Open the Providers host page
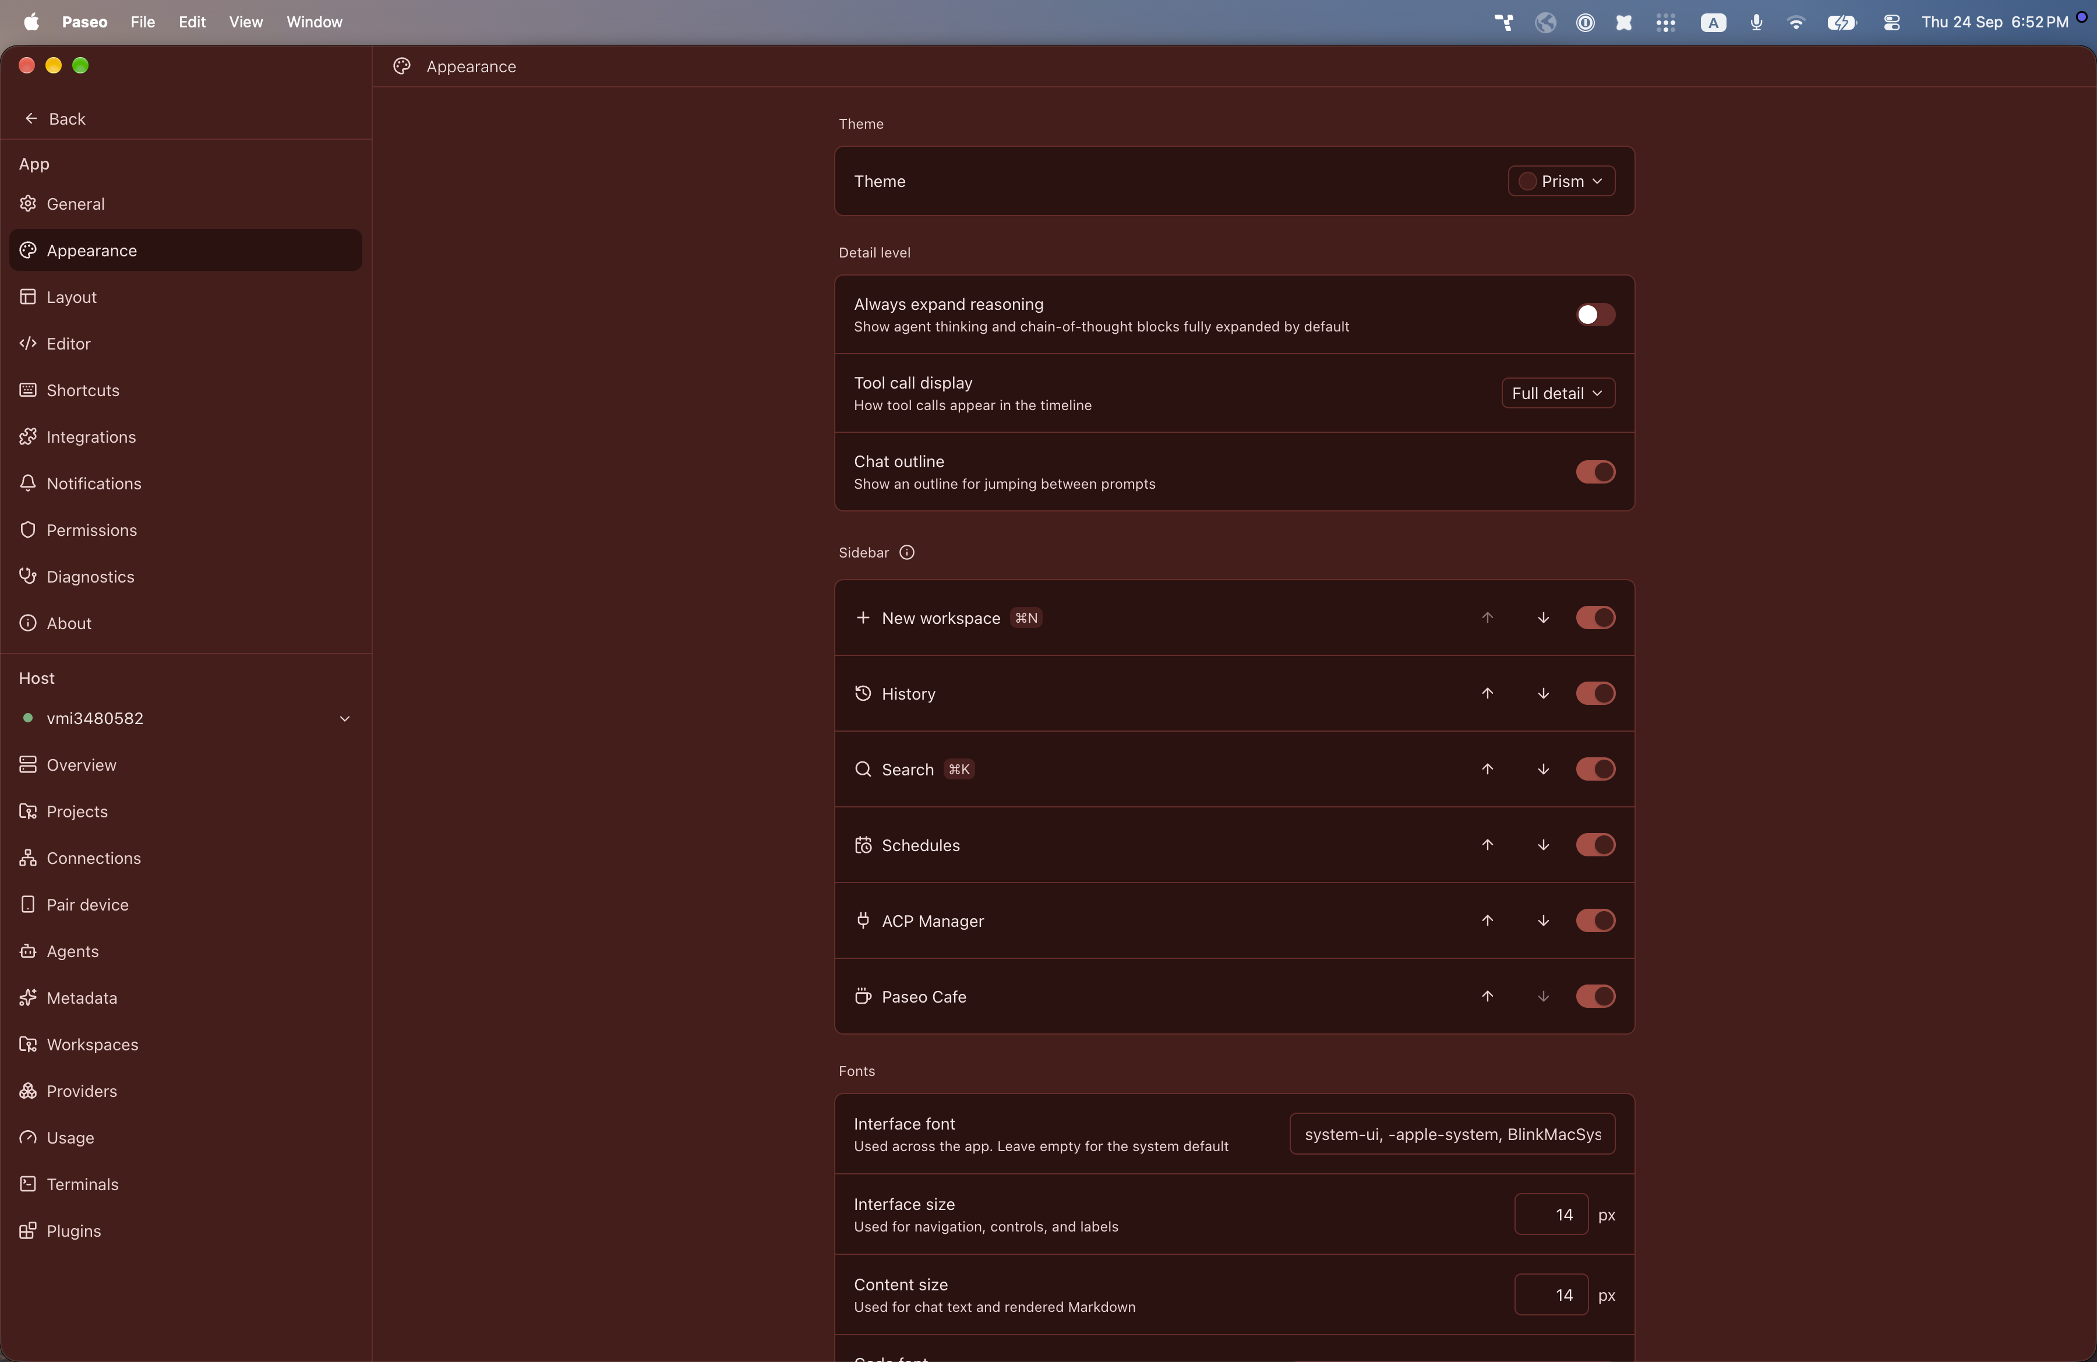The image size is (2097, 1362). (185, 1091)
